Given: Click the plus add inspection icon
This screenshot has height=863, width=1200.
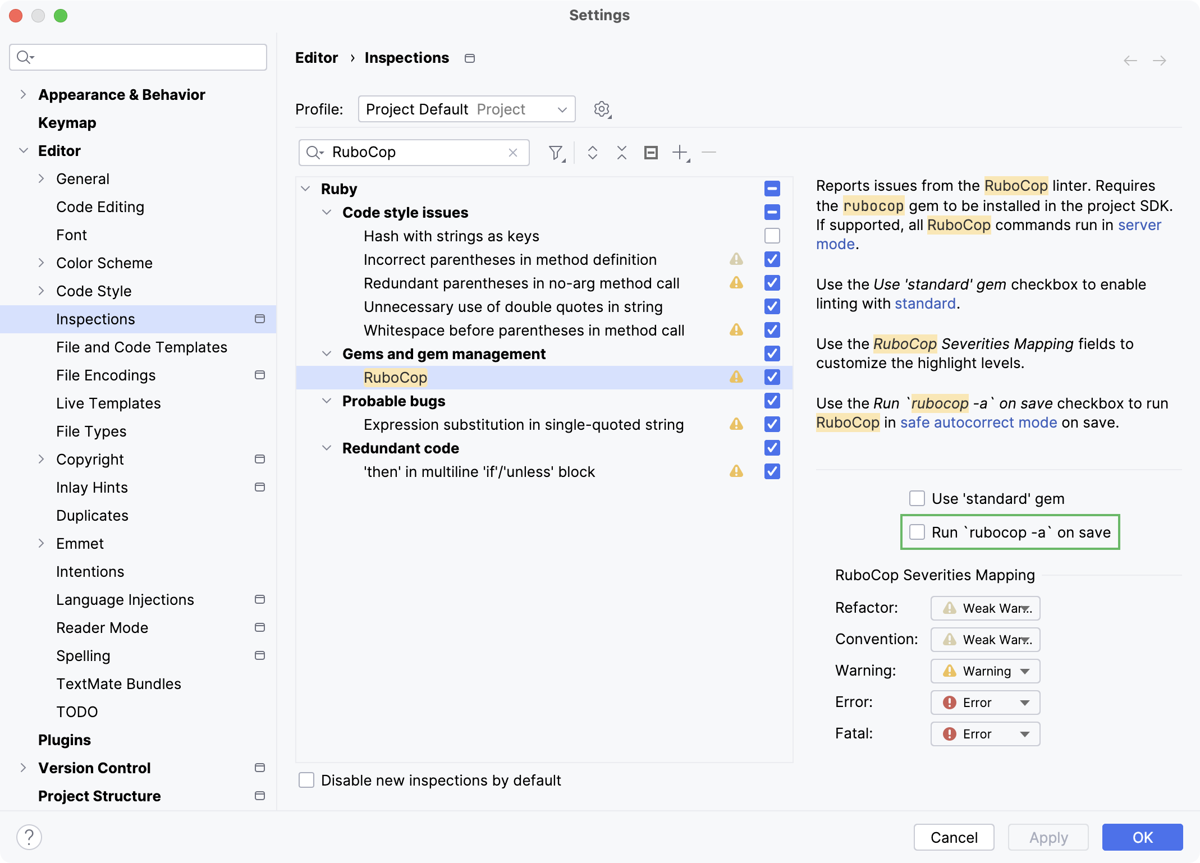Looking at the screenshot, I should 680,153.
